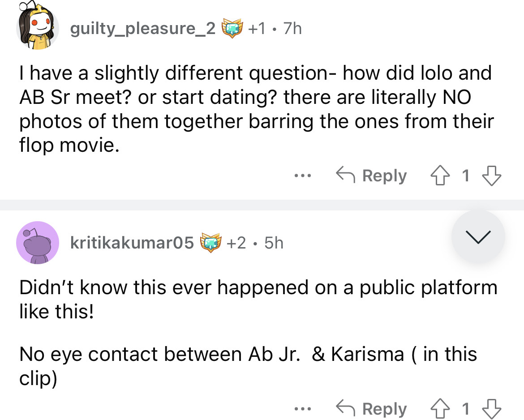Open guilty_pleasure_2's snoo avatar
524x420 pixels.
click(x=38, y=28)
